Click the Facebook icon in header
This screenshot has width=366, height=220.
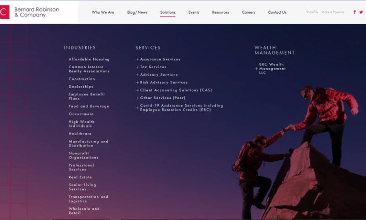355,12
